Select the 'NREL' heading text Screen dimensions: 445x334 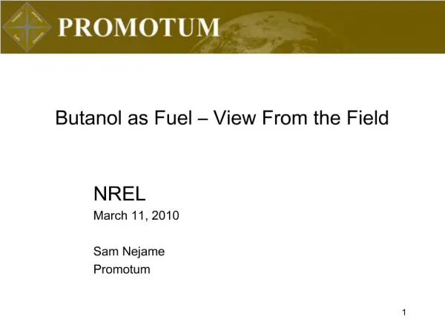(119, 194)
